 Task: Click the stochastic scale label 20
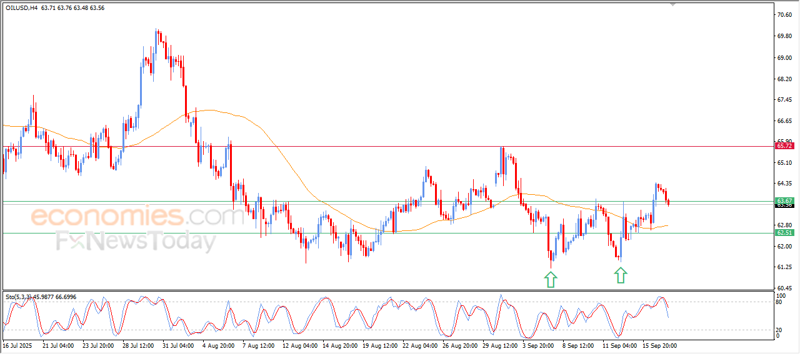779,329
